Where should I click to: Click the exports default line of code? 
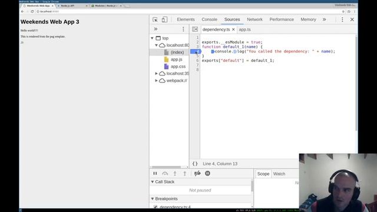(238, 61)
